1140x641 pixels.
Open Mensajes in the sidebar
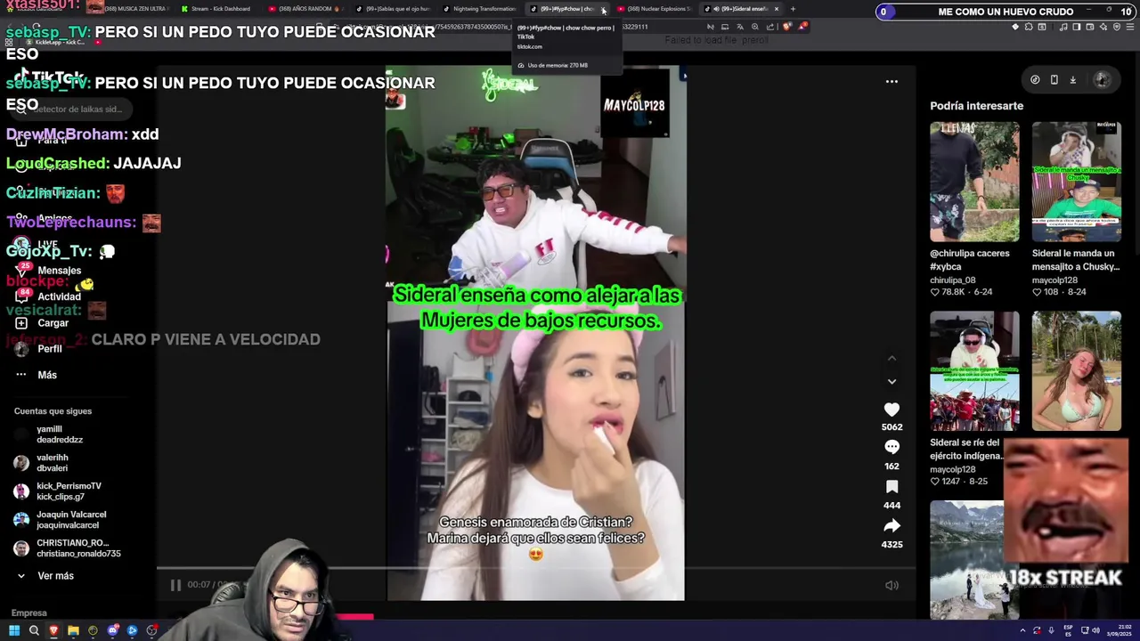(59, 271)
